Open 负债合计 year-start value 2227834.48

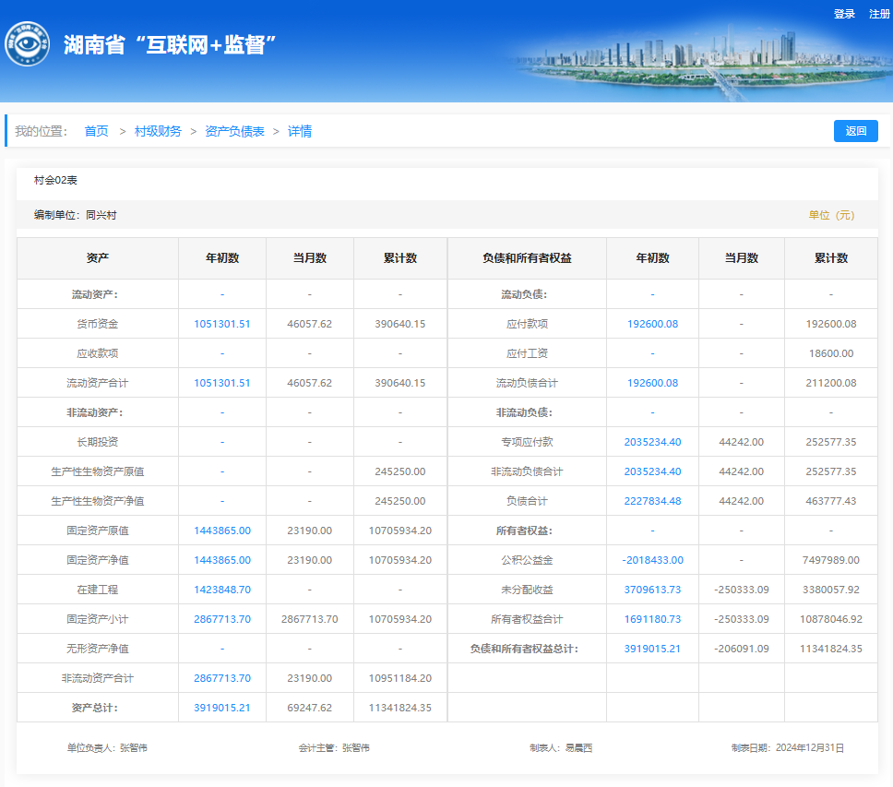(652, 501)
